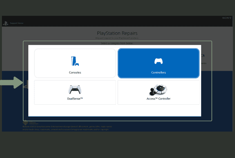Screen dimensions: 235x158
Task: Click the PlayStation logo icon
Action: pyautogui.click(x=5, y=23)
